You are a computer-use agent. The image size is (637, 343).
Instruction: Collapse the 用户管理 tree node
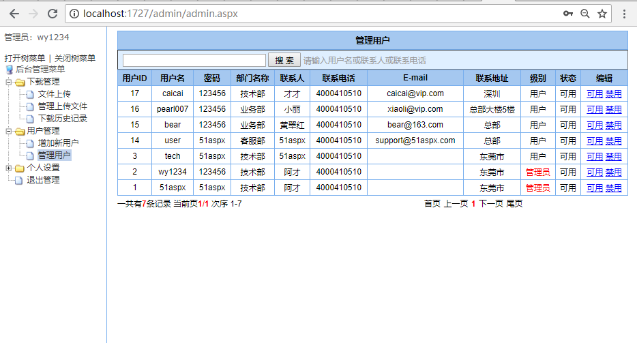point(9,131)
